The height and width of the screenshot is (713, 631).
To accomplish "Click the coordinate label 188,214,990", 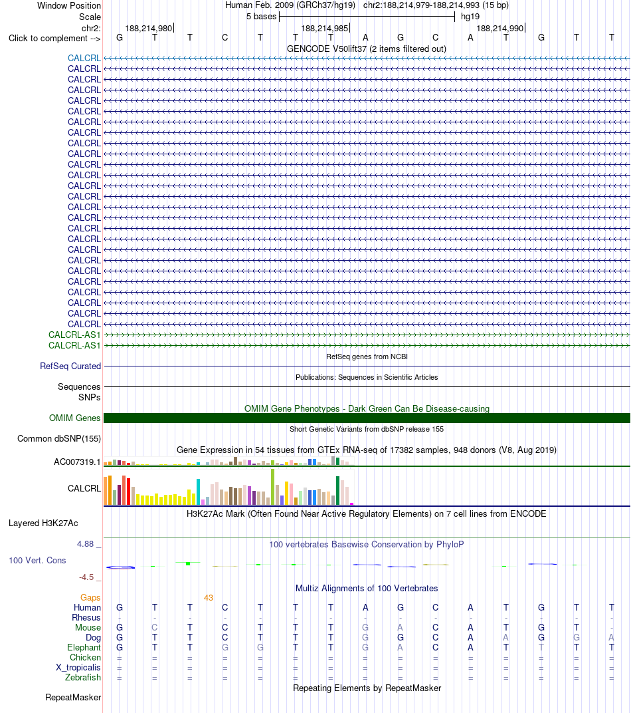I will pyautogui.click(x=499, y=28).
